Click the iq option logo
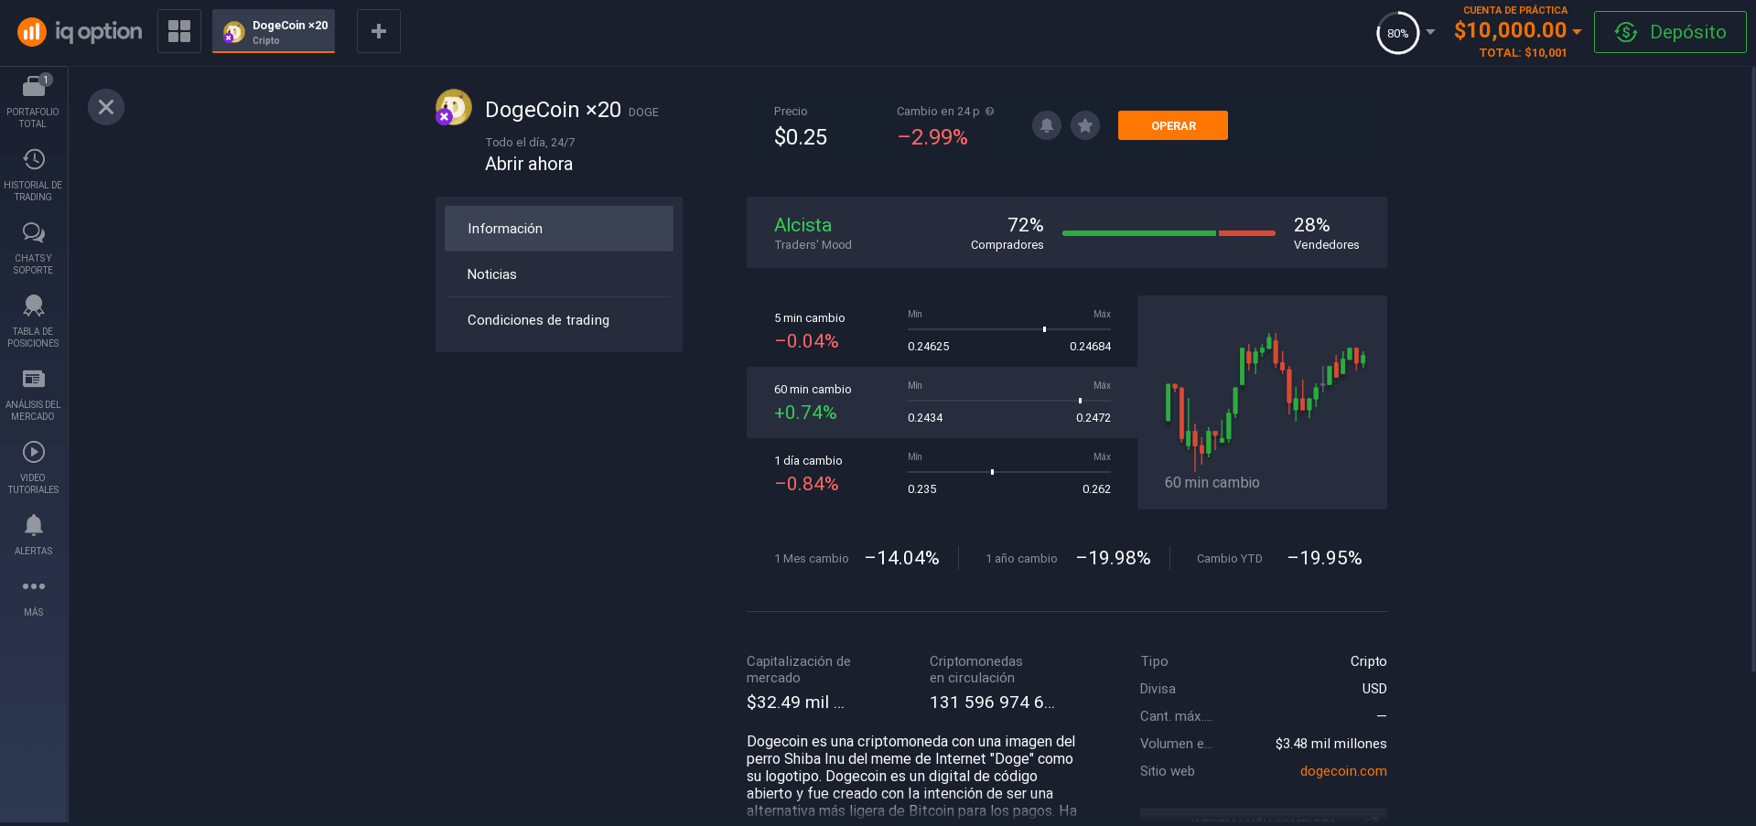The height and width of the screenshot is (826, 1756). 80,32
